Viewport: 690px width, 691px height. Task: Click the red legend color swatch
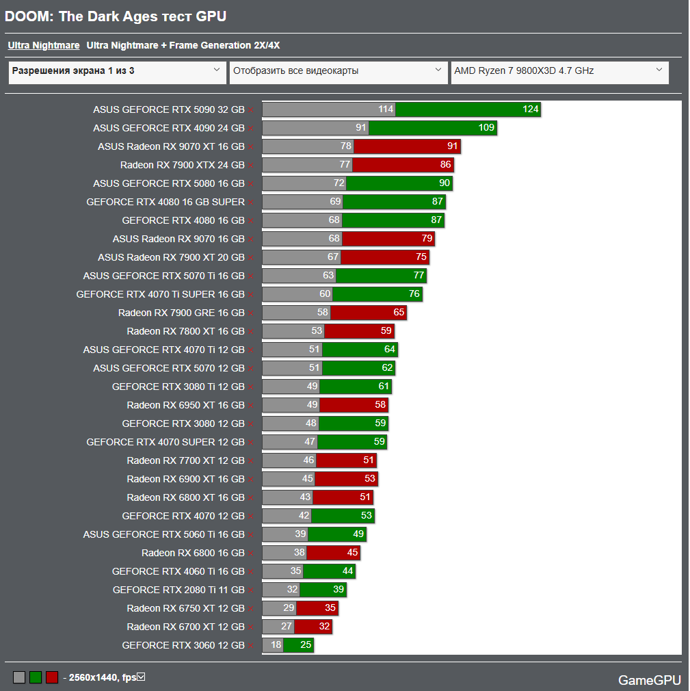(52, 677)
